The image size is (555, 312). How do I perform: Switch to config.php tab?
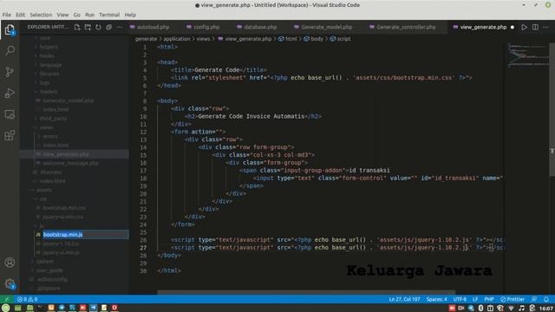click(x=206, y=27)
